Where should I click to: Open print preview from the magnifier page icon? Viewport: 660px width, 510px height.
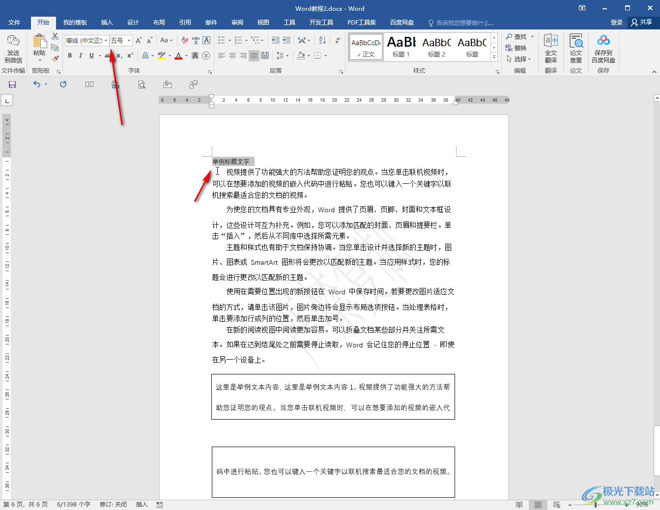click(x=142, y=85)
